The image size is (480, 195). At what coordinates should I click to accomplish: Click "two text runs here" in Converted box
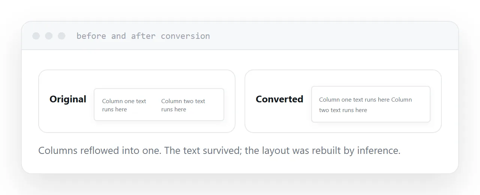tap(343, 110)
